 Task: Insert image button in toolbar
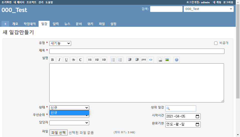coord(167,60)
